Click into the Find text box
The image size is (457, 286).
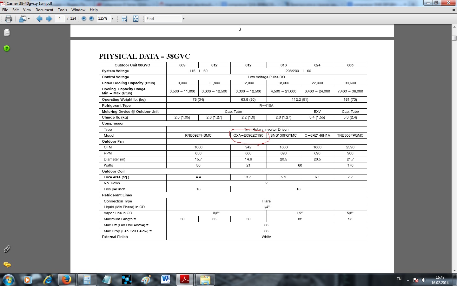pyautogui.click(x=163, y=19)
